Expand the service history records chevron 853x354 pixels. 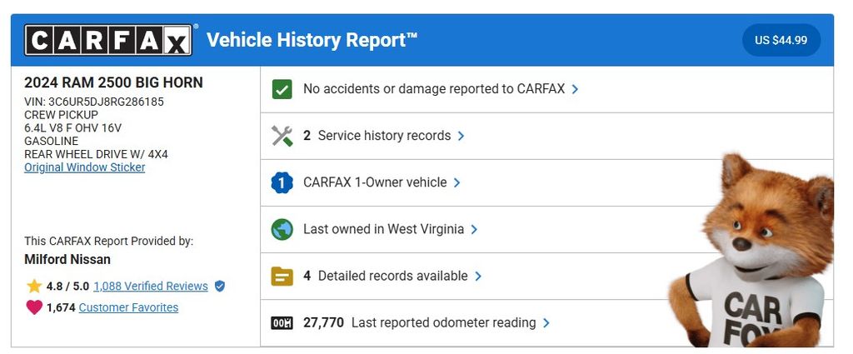[461, 136]
